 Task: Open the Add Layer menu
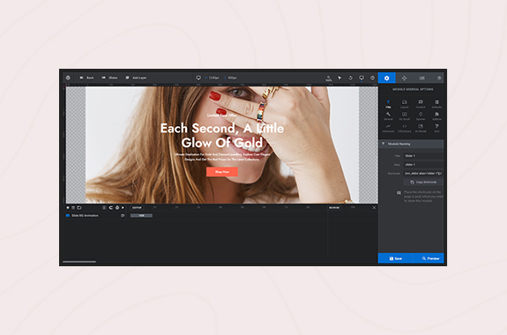(x=136, y=78)
